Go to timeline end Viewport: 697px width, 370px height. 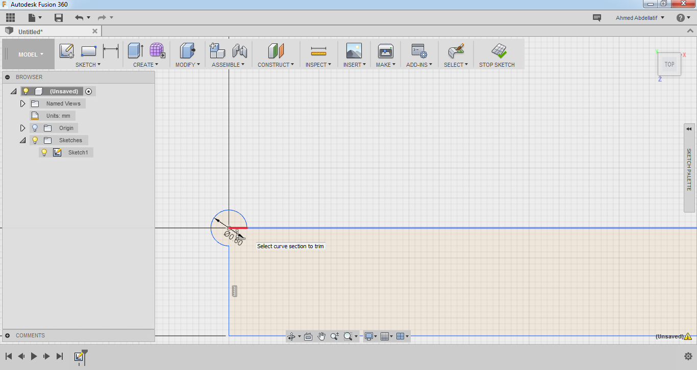tap(60, 356)
